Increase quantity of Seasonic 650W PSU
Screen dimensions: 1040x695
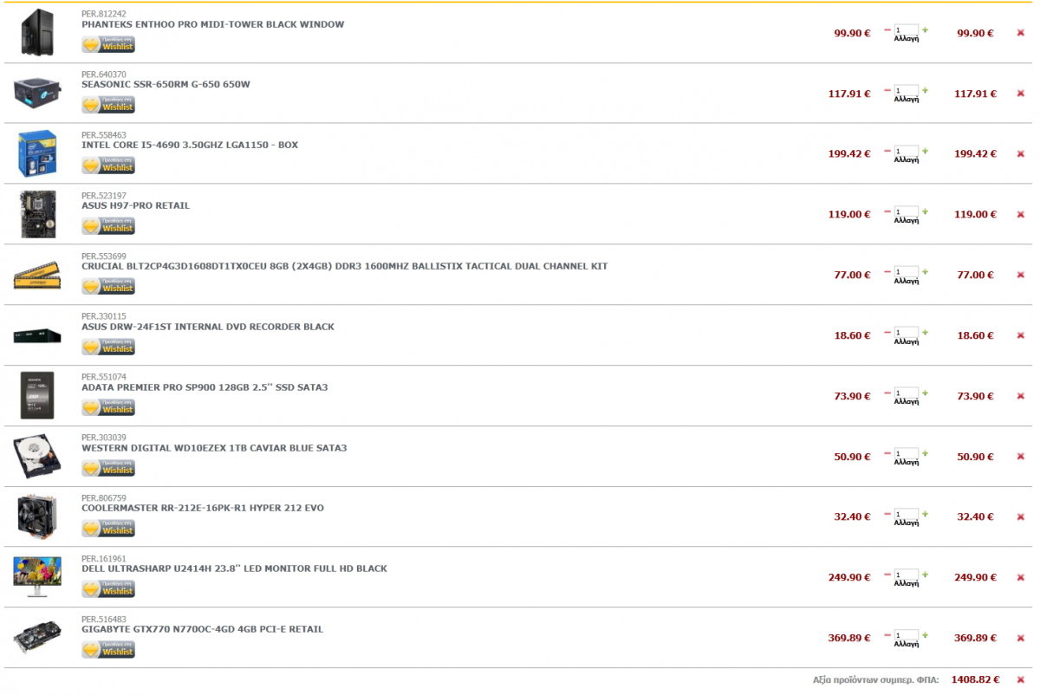(x=925, y=91)
